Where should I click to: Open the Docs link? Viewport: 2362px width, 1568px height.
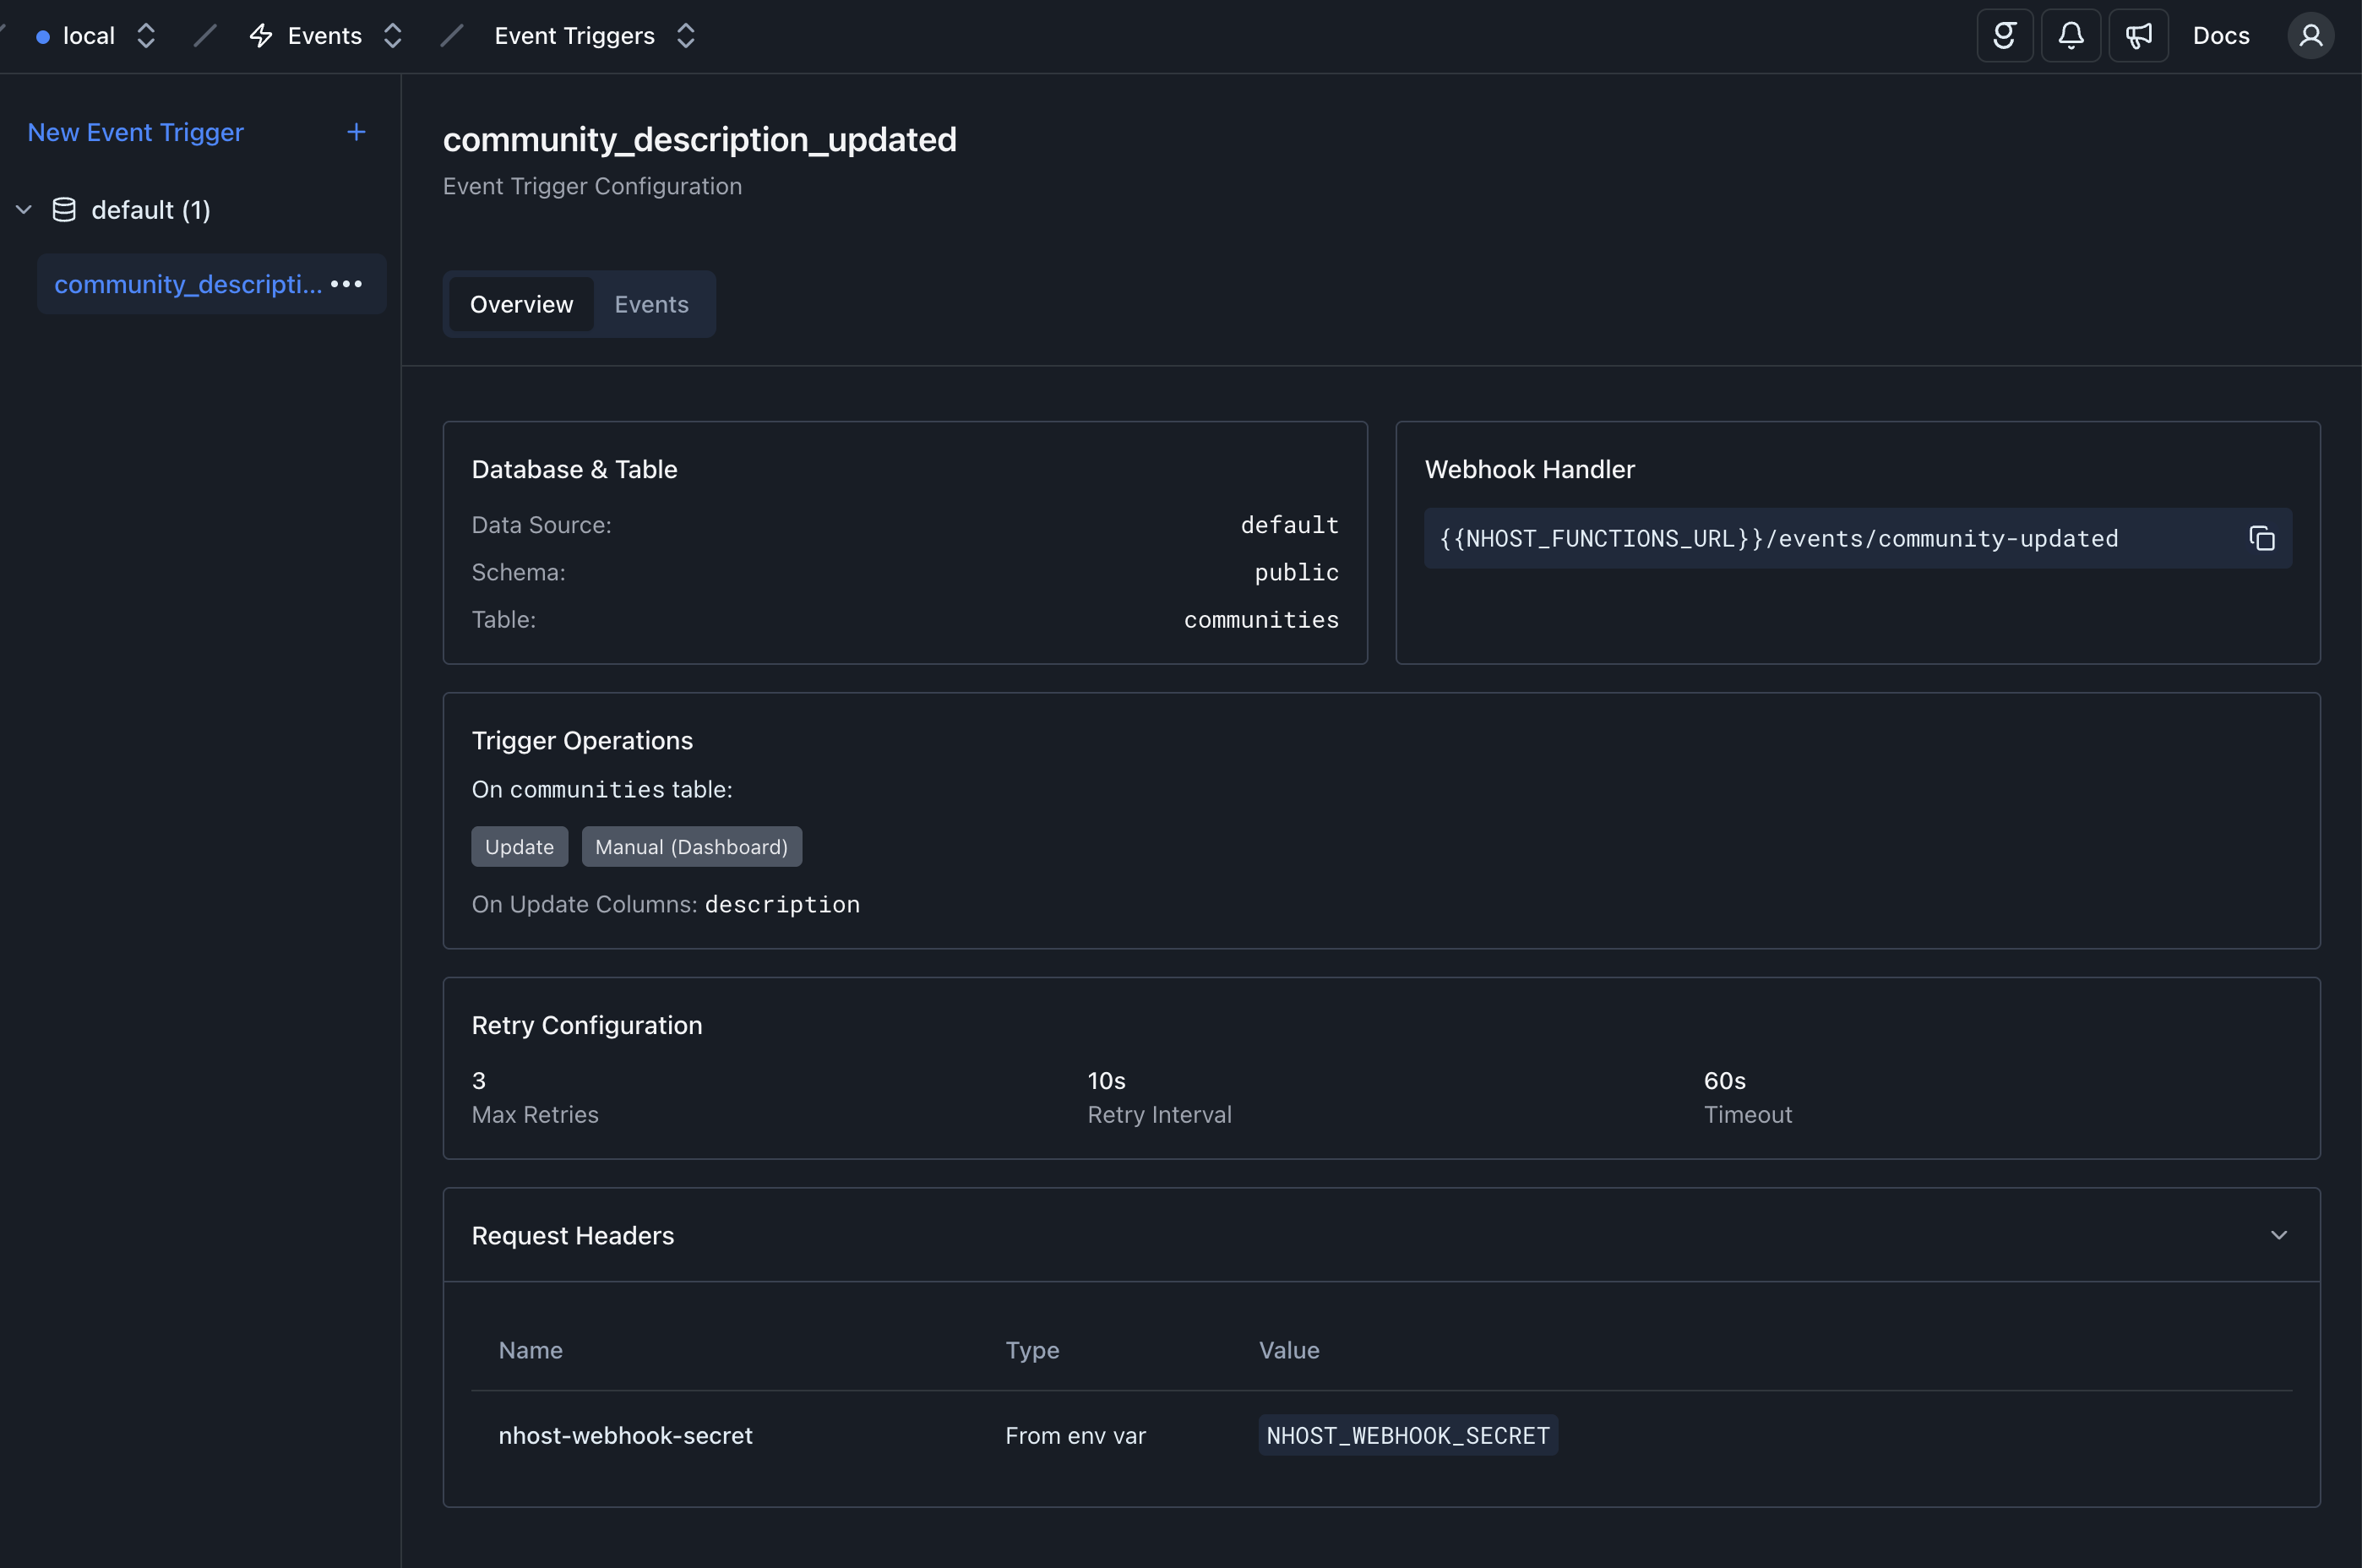[x=2220, y=36]
